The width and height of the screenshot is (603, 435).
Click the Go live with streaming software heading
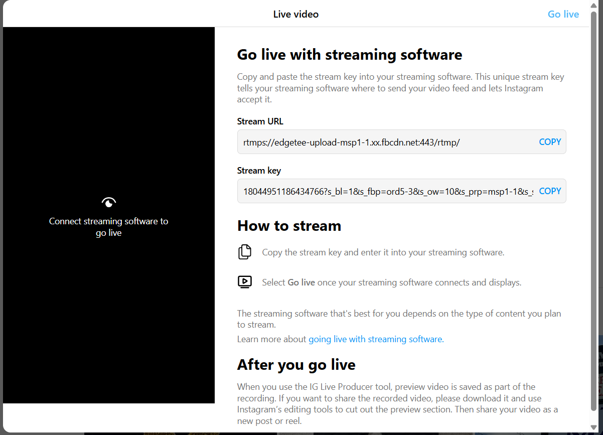point(349,54)
